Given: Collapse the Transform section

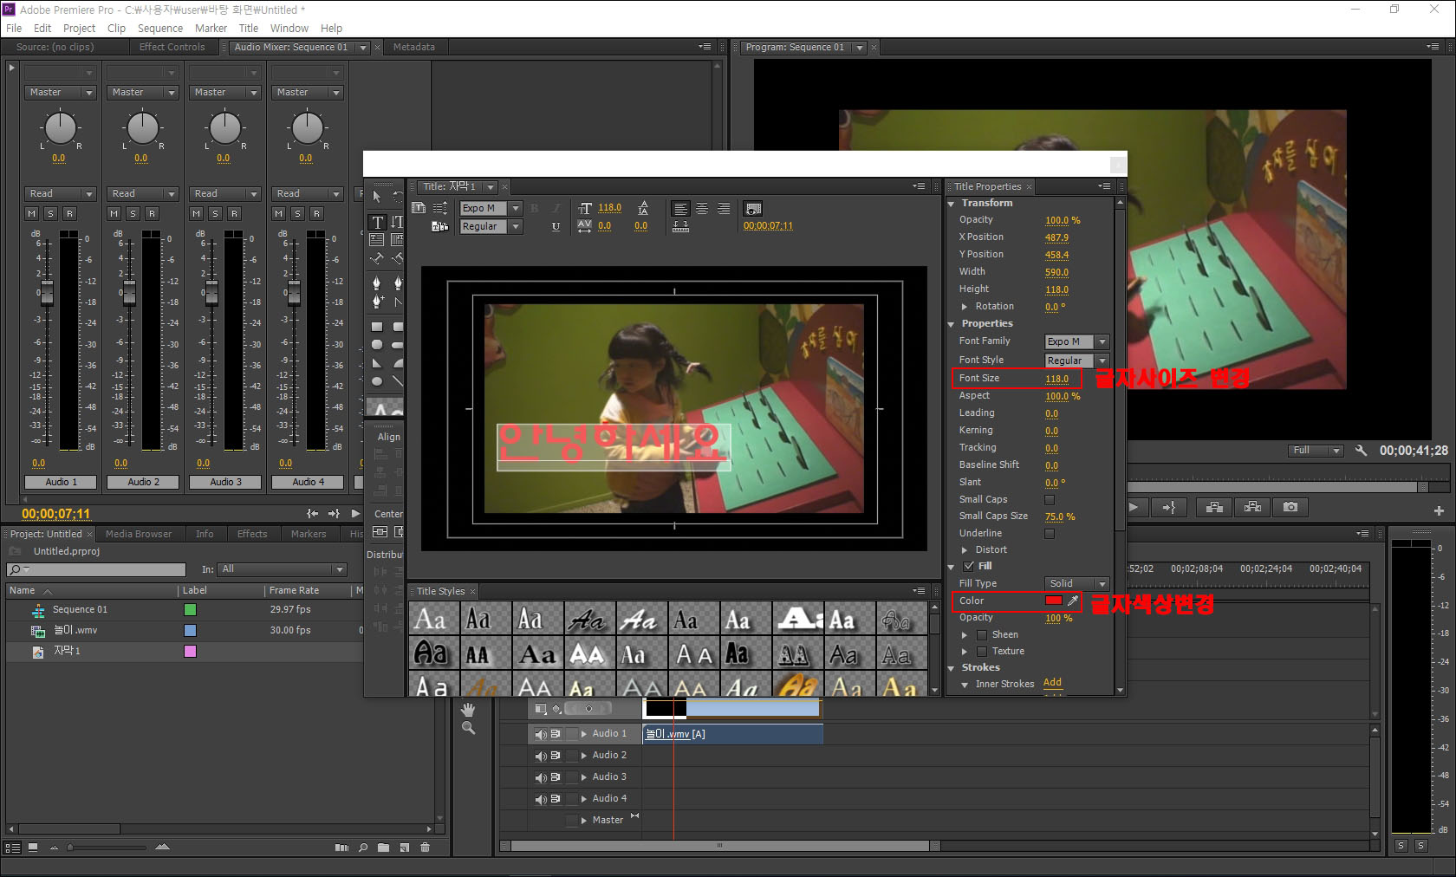Looking at the screenshot, I should point(952,204).
